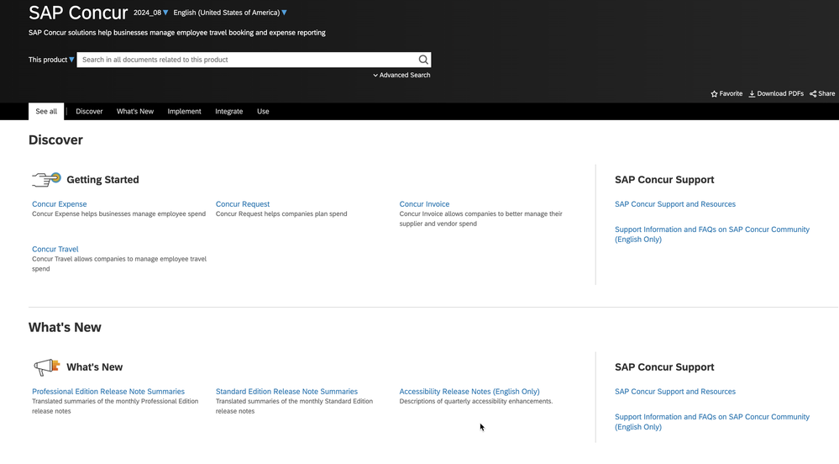Click the Discover section heading
839x464 pixels.
tap(55, 140)
